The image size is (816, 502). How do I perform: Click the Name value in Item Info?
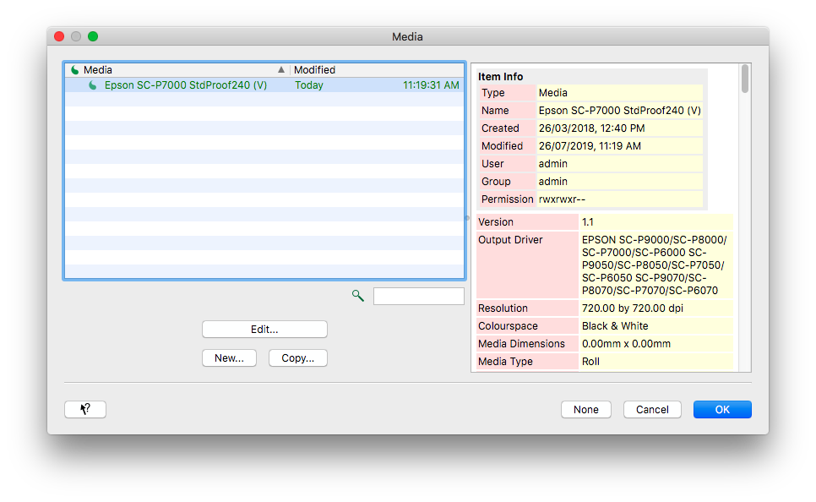point(620,111)
